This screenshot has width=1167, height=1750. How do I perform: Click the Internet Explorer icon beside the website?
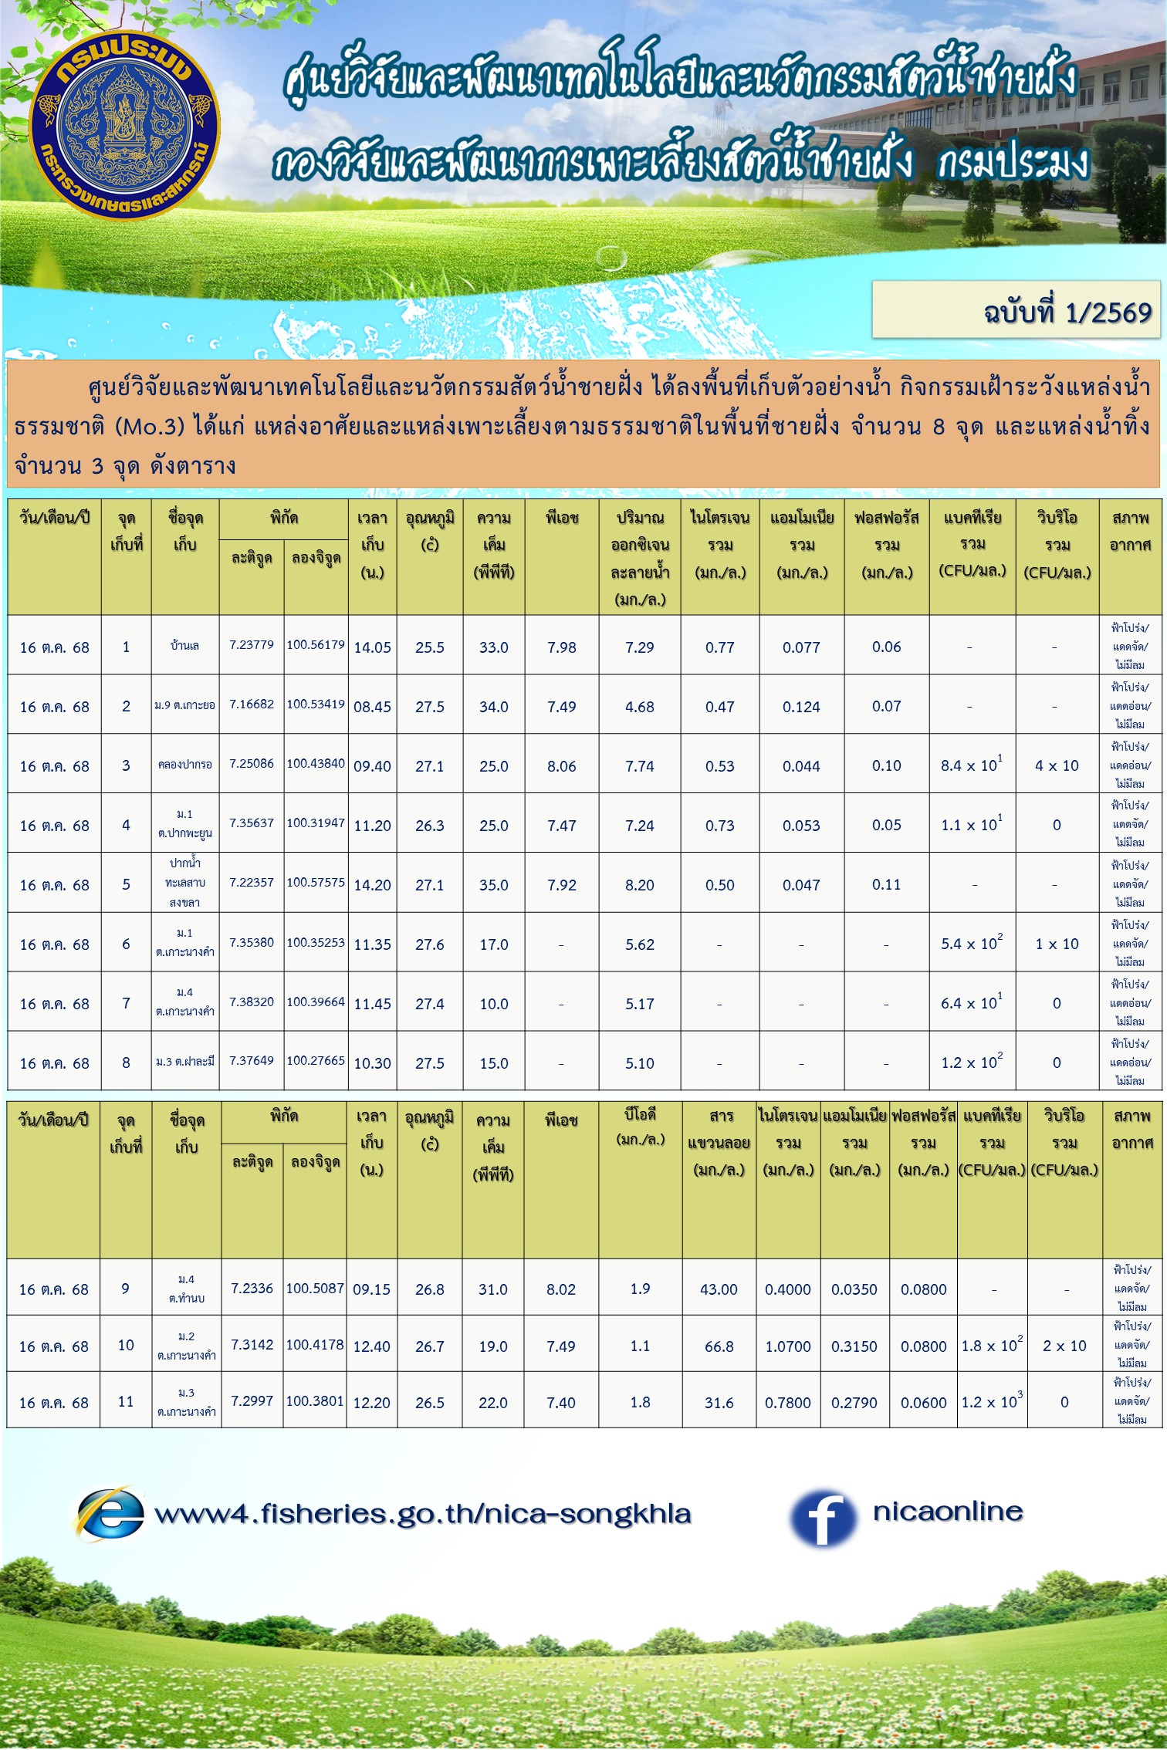pos(110,1513)
